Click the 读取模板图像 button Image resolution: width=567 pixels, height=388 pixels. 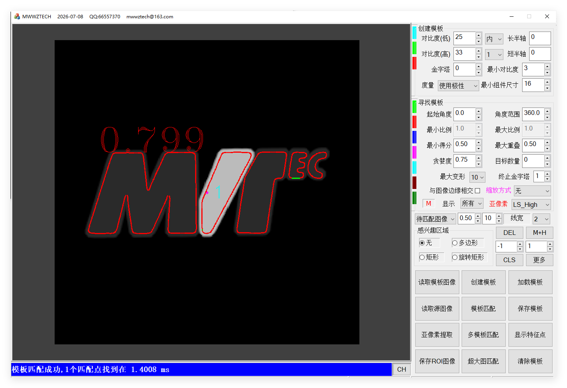click(x=437, y=282)
